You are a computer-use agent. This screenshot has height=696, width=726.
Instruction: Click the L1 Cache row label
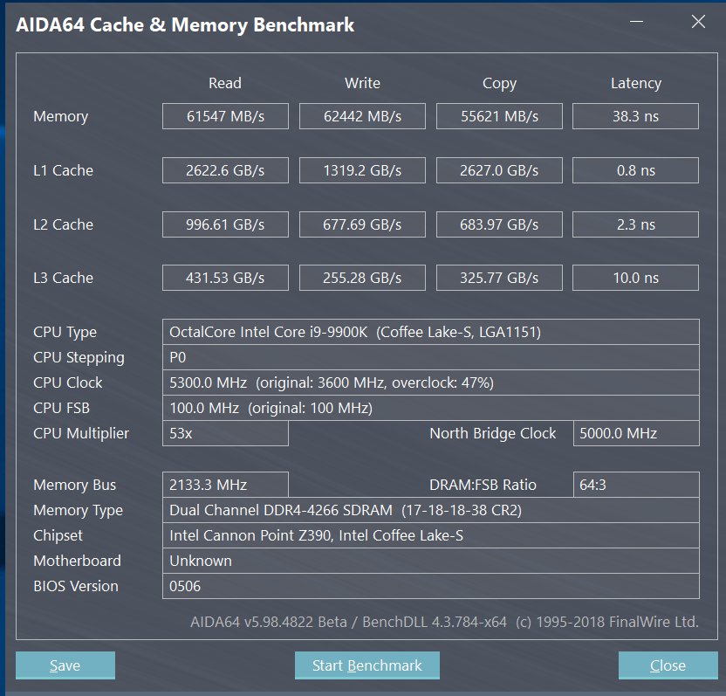point(64,170)
